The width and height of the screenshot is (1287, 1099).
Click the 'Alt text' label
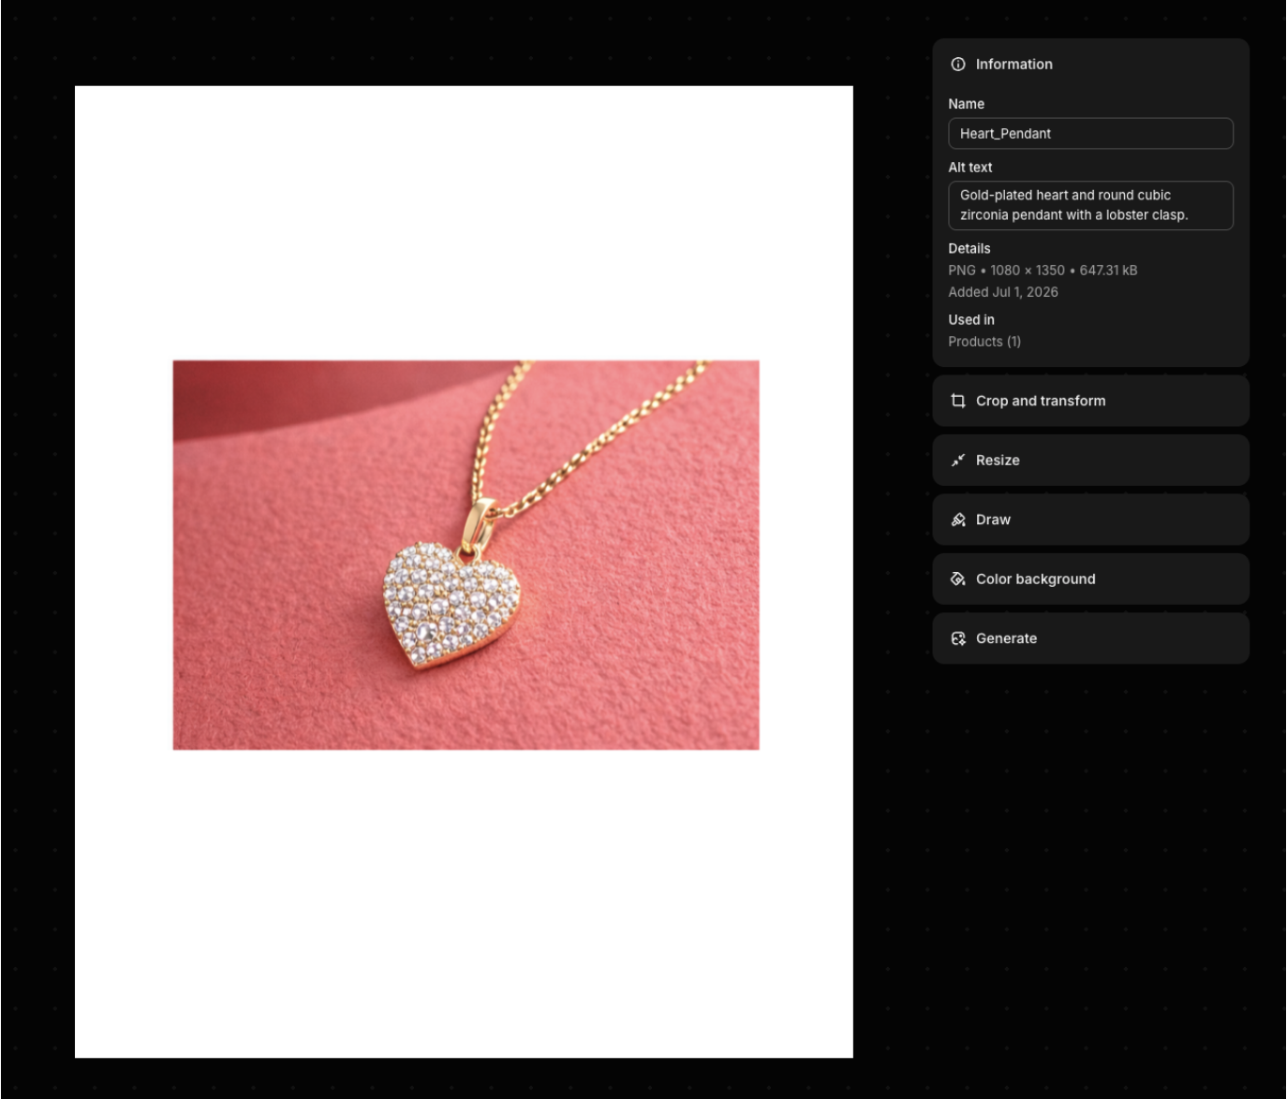[x=969, y=168]
